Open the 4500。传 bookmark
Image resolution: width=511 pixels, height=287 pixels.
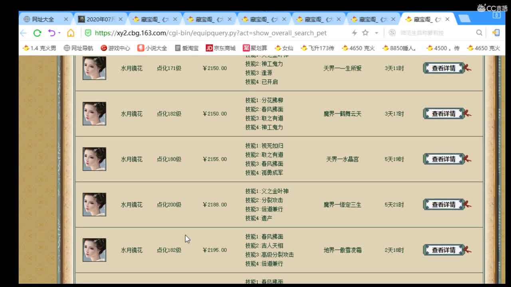coord(443,48)
